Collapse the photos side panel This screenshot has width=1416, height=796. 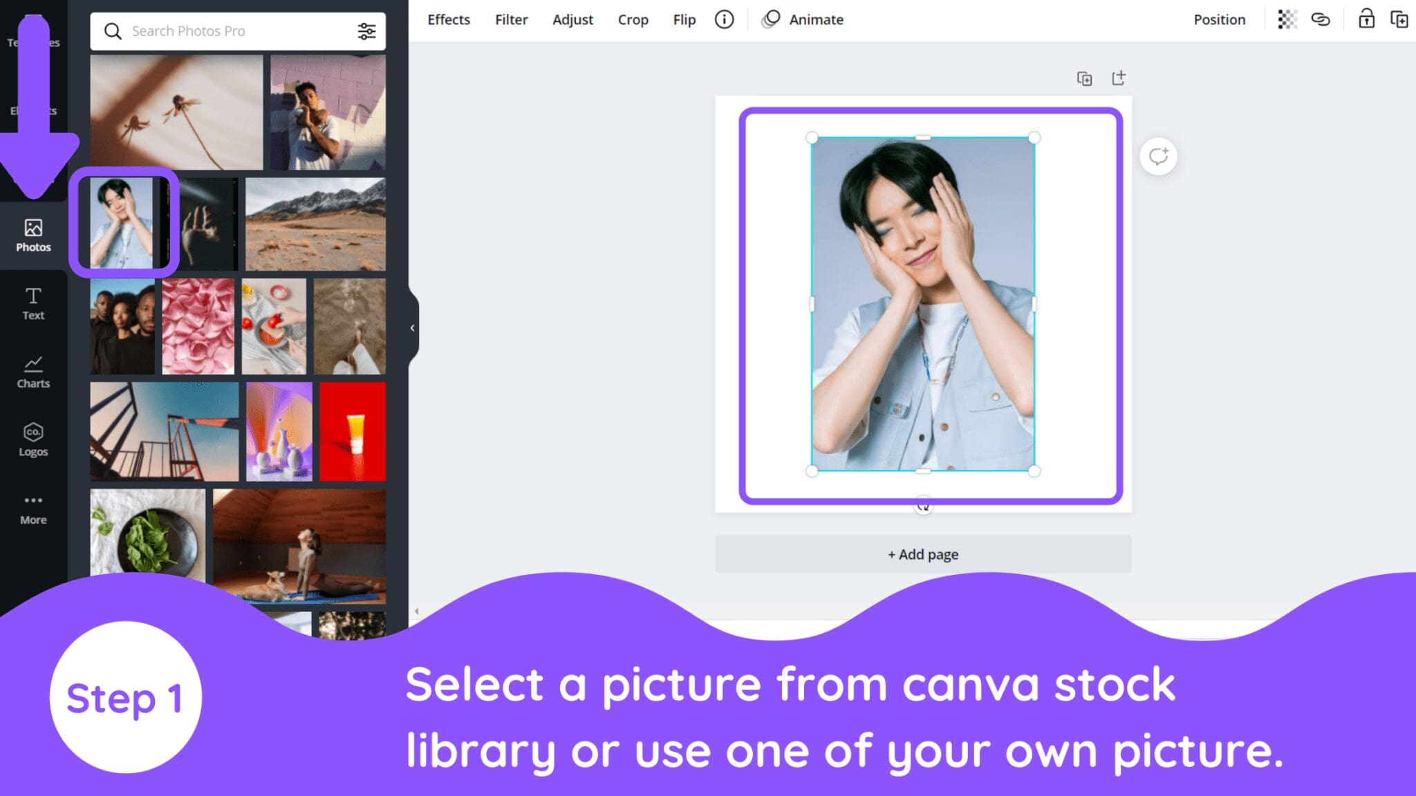[413, 328]
